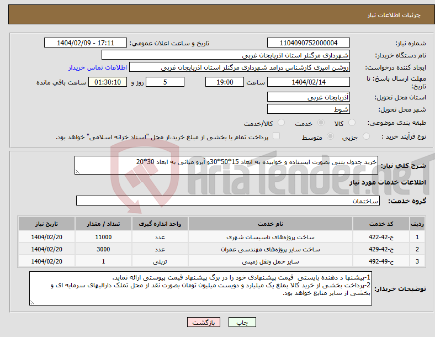The width and height of the screenshot is (435, 337).
Task: Click the deadline date field 1404/02/14
Action: pos(308,82)
